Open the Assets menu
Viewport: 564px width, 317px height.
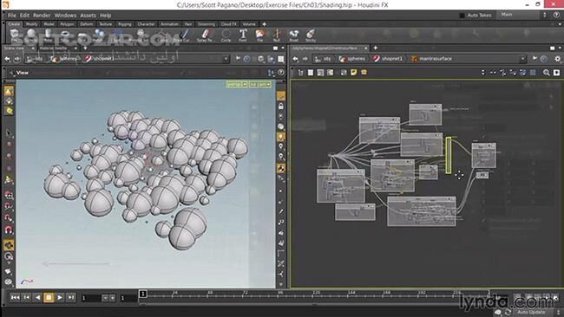pos(88,16)
